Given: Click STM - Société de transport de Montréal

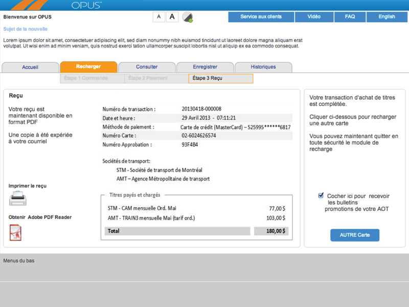Looking at the screenshot, I should pyautogui.click(x=159, y=170).
